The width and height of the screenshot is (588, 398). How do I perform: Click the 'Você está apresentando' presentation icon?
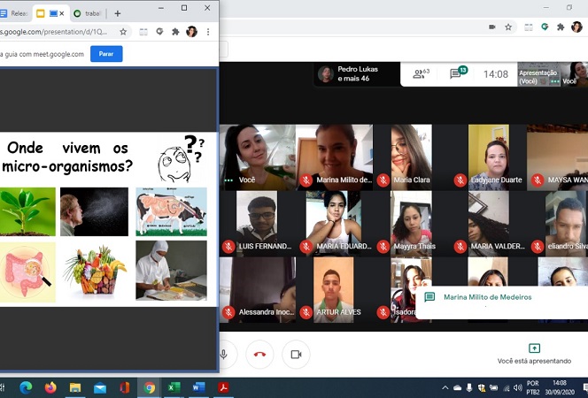[x=533, y=348]
